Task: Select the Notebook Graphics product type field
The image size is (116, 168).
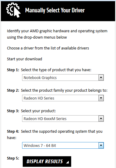Action: point(63,78)
